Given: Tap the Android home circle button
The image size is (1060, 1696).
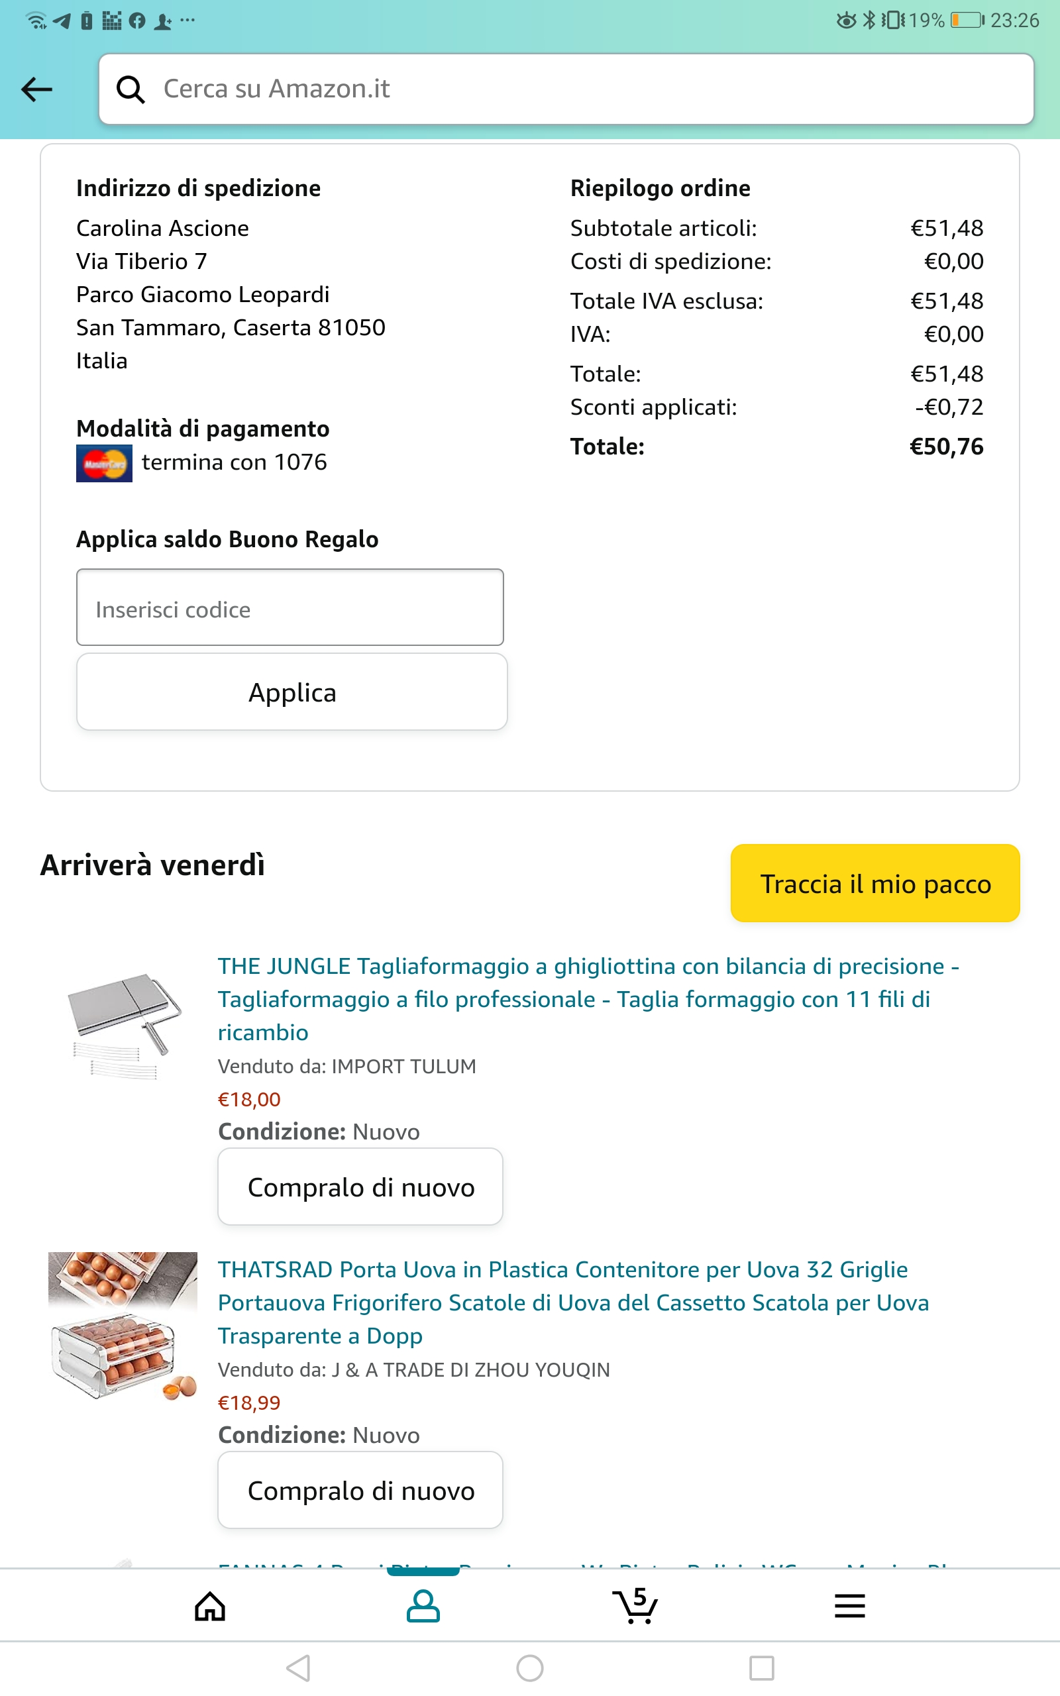Looking at the screenshot, I should click(x=530, y=1668).
